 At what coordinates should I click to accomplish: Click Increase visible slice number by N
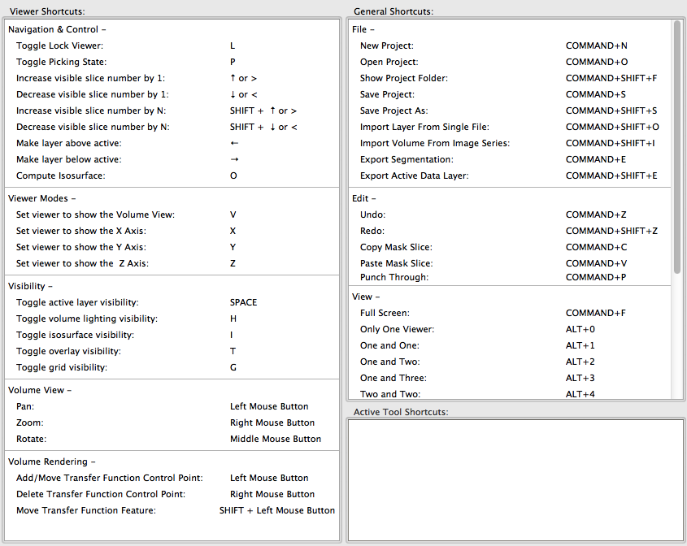(91, 110)
